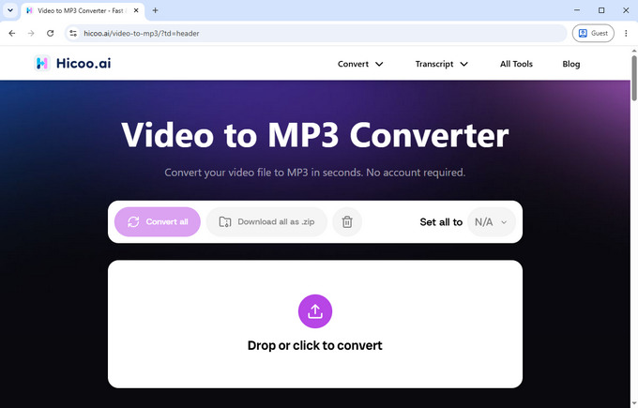Go to the Blog page

[x=570, y=64]
